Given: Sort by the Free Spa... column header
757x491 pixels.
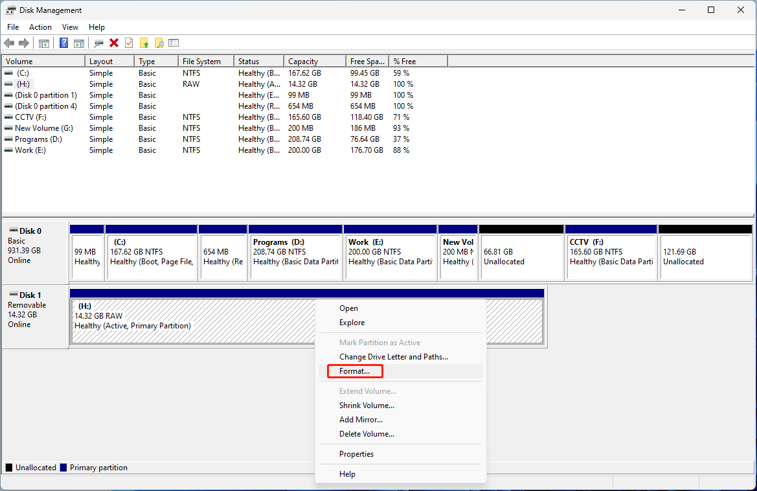Looking at the screenshot, I should 368,62.
